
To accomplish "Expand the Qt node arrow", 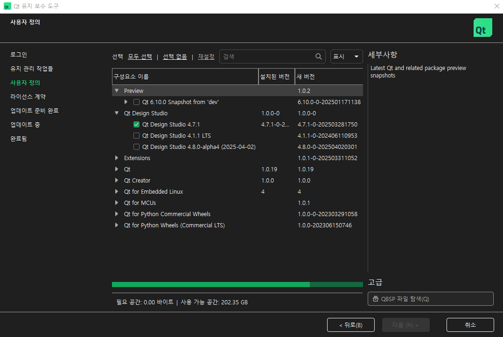I will point(117,169).
